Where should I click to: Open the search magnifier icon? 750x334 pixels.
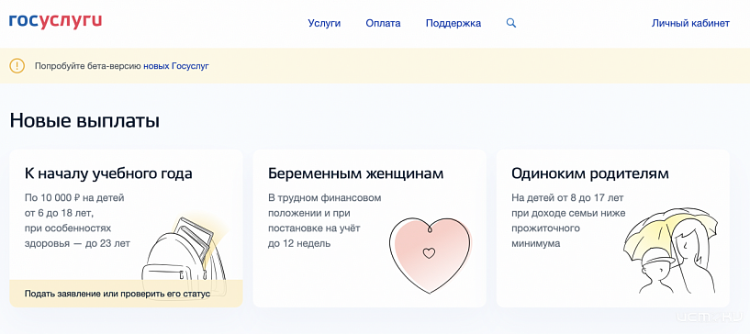(x=511, y=23)
